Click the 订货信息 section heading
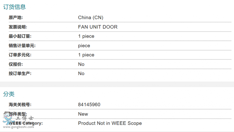The image size is (234, 132). point(14,7)
